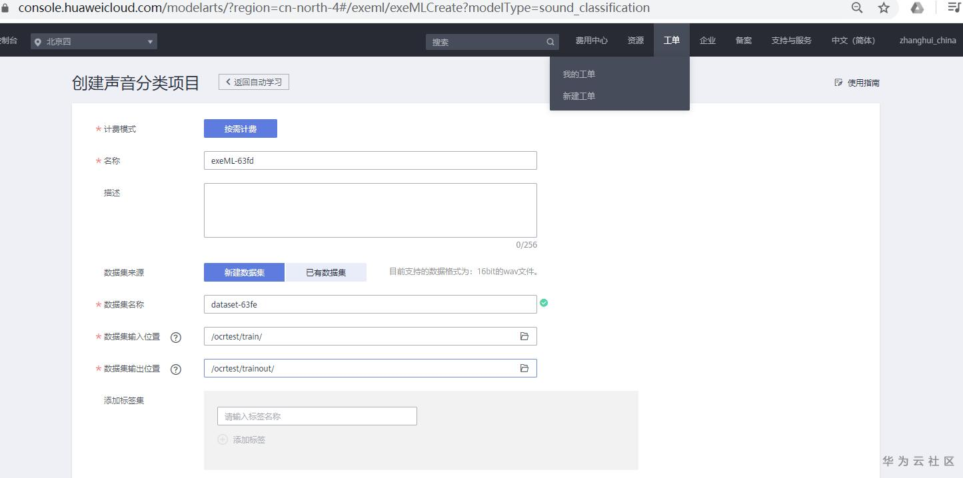Focus the 名称 field with exeML-63fd
The height and width of the screenshot is (478, 963).
coord(371,160)
